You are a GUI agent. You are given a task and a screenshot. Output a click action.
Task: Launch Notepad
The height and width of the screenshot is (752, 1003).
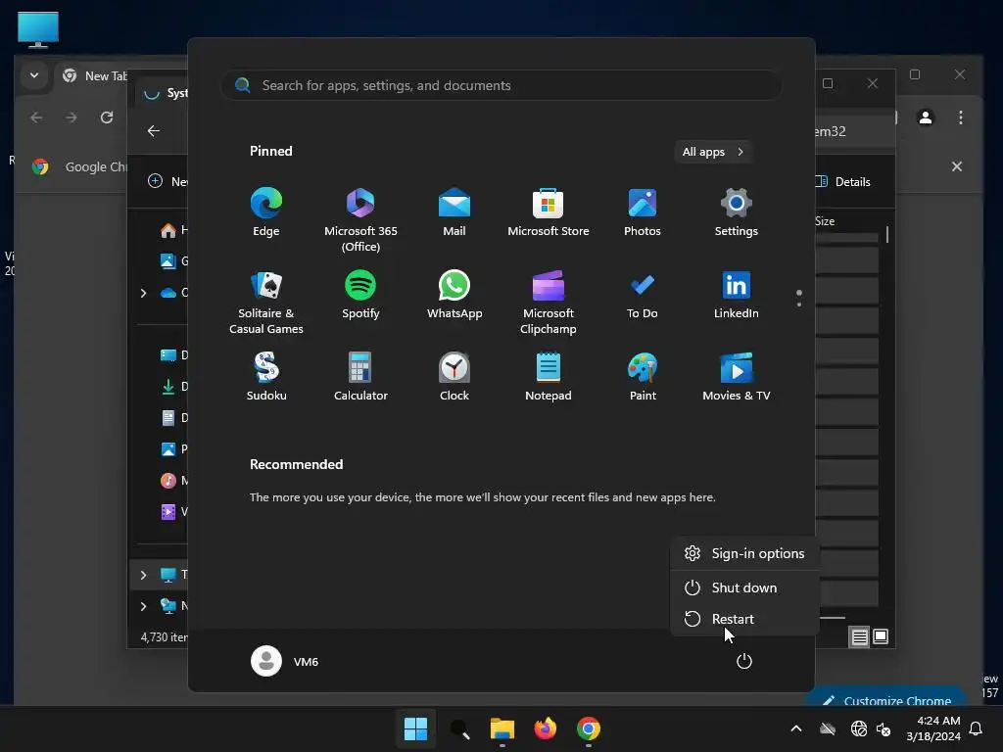click(x=549, y=377)
